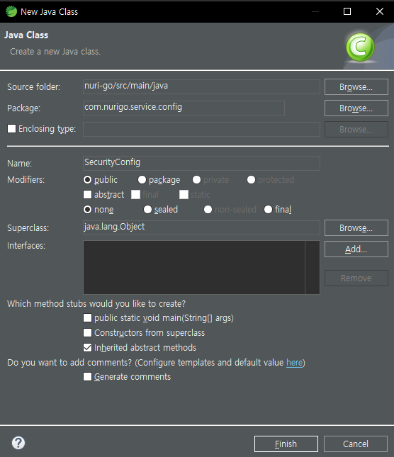Viewport: 394px width, 457px height.
Task: Maximize the New Java Class window
Action: pos(347,11)
